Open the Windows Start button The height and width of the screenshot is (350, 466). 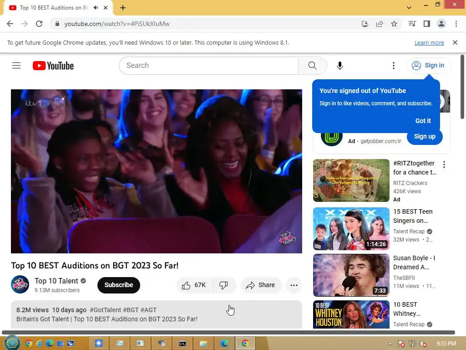coord(11,343)
